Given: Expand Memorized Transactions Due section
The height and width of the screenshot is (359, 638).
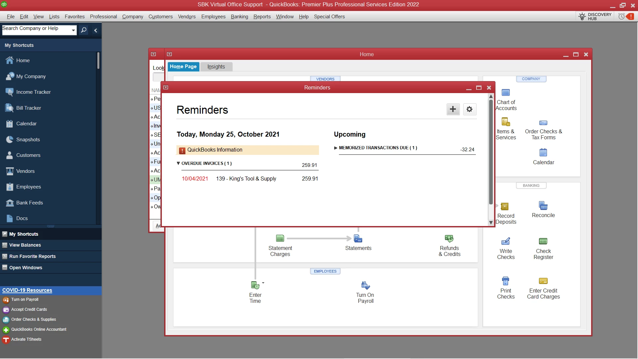Looking at the screenshot, I should click(336, 148).
